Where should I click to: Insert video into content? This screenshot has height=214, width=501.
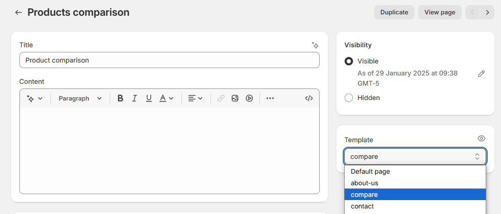click(249, 98)
